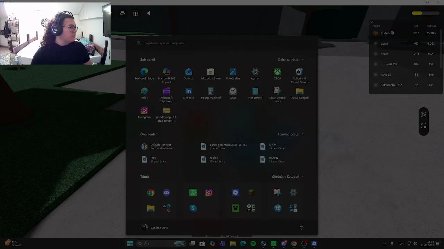
Task: Open the goodbyedpi-0.2.3rc3-turkey folder
Action: tap(166, 114)
